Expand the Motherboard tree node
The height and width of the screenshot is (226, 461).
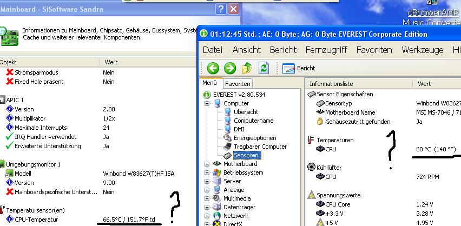point(207,164)
